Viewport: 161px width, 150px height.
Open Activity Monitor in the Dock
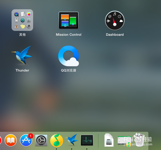tap(87, 140)
